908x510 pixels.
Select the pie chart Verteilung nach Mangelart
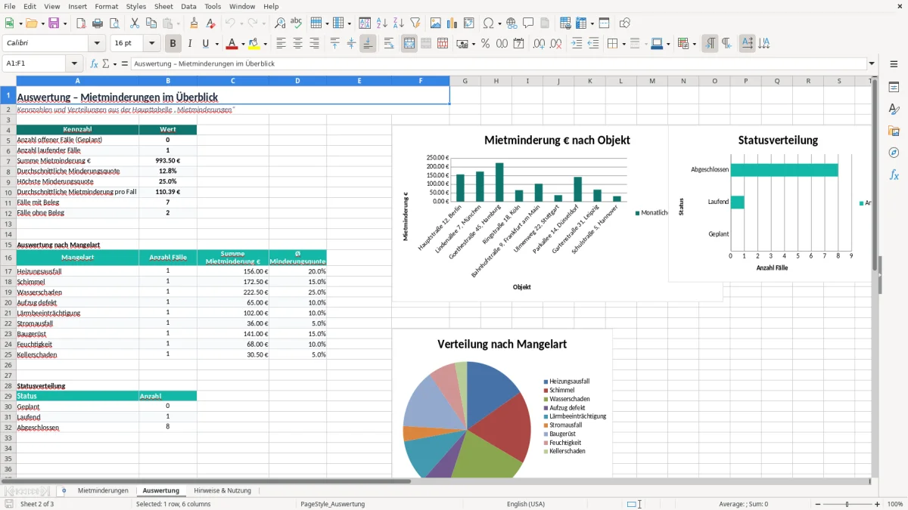pos(502,403)
